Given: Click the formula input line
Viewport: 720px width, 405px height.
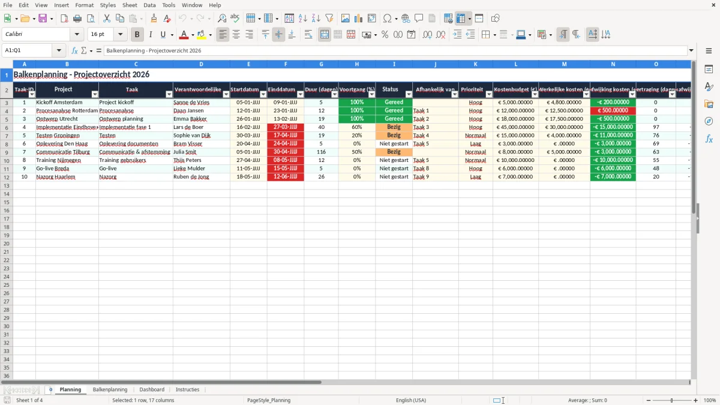Looking at the screenshot, I should (x=395, y=50).
